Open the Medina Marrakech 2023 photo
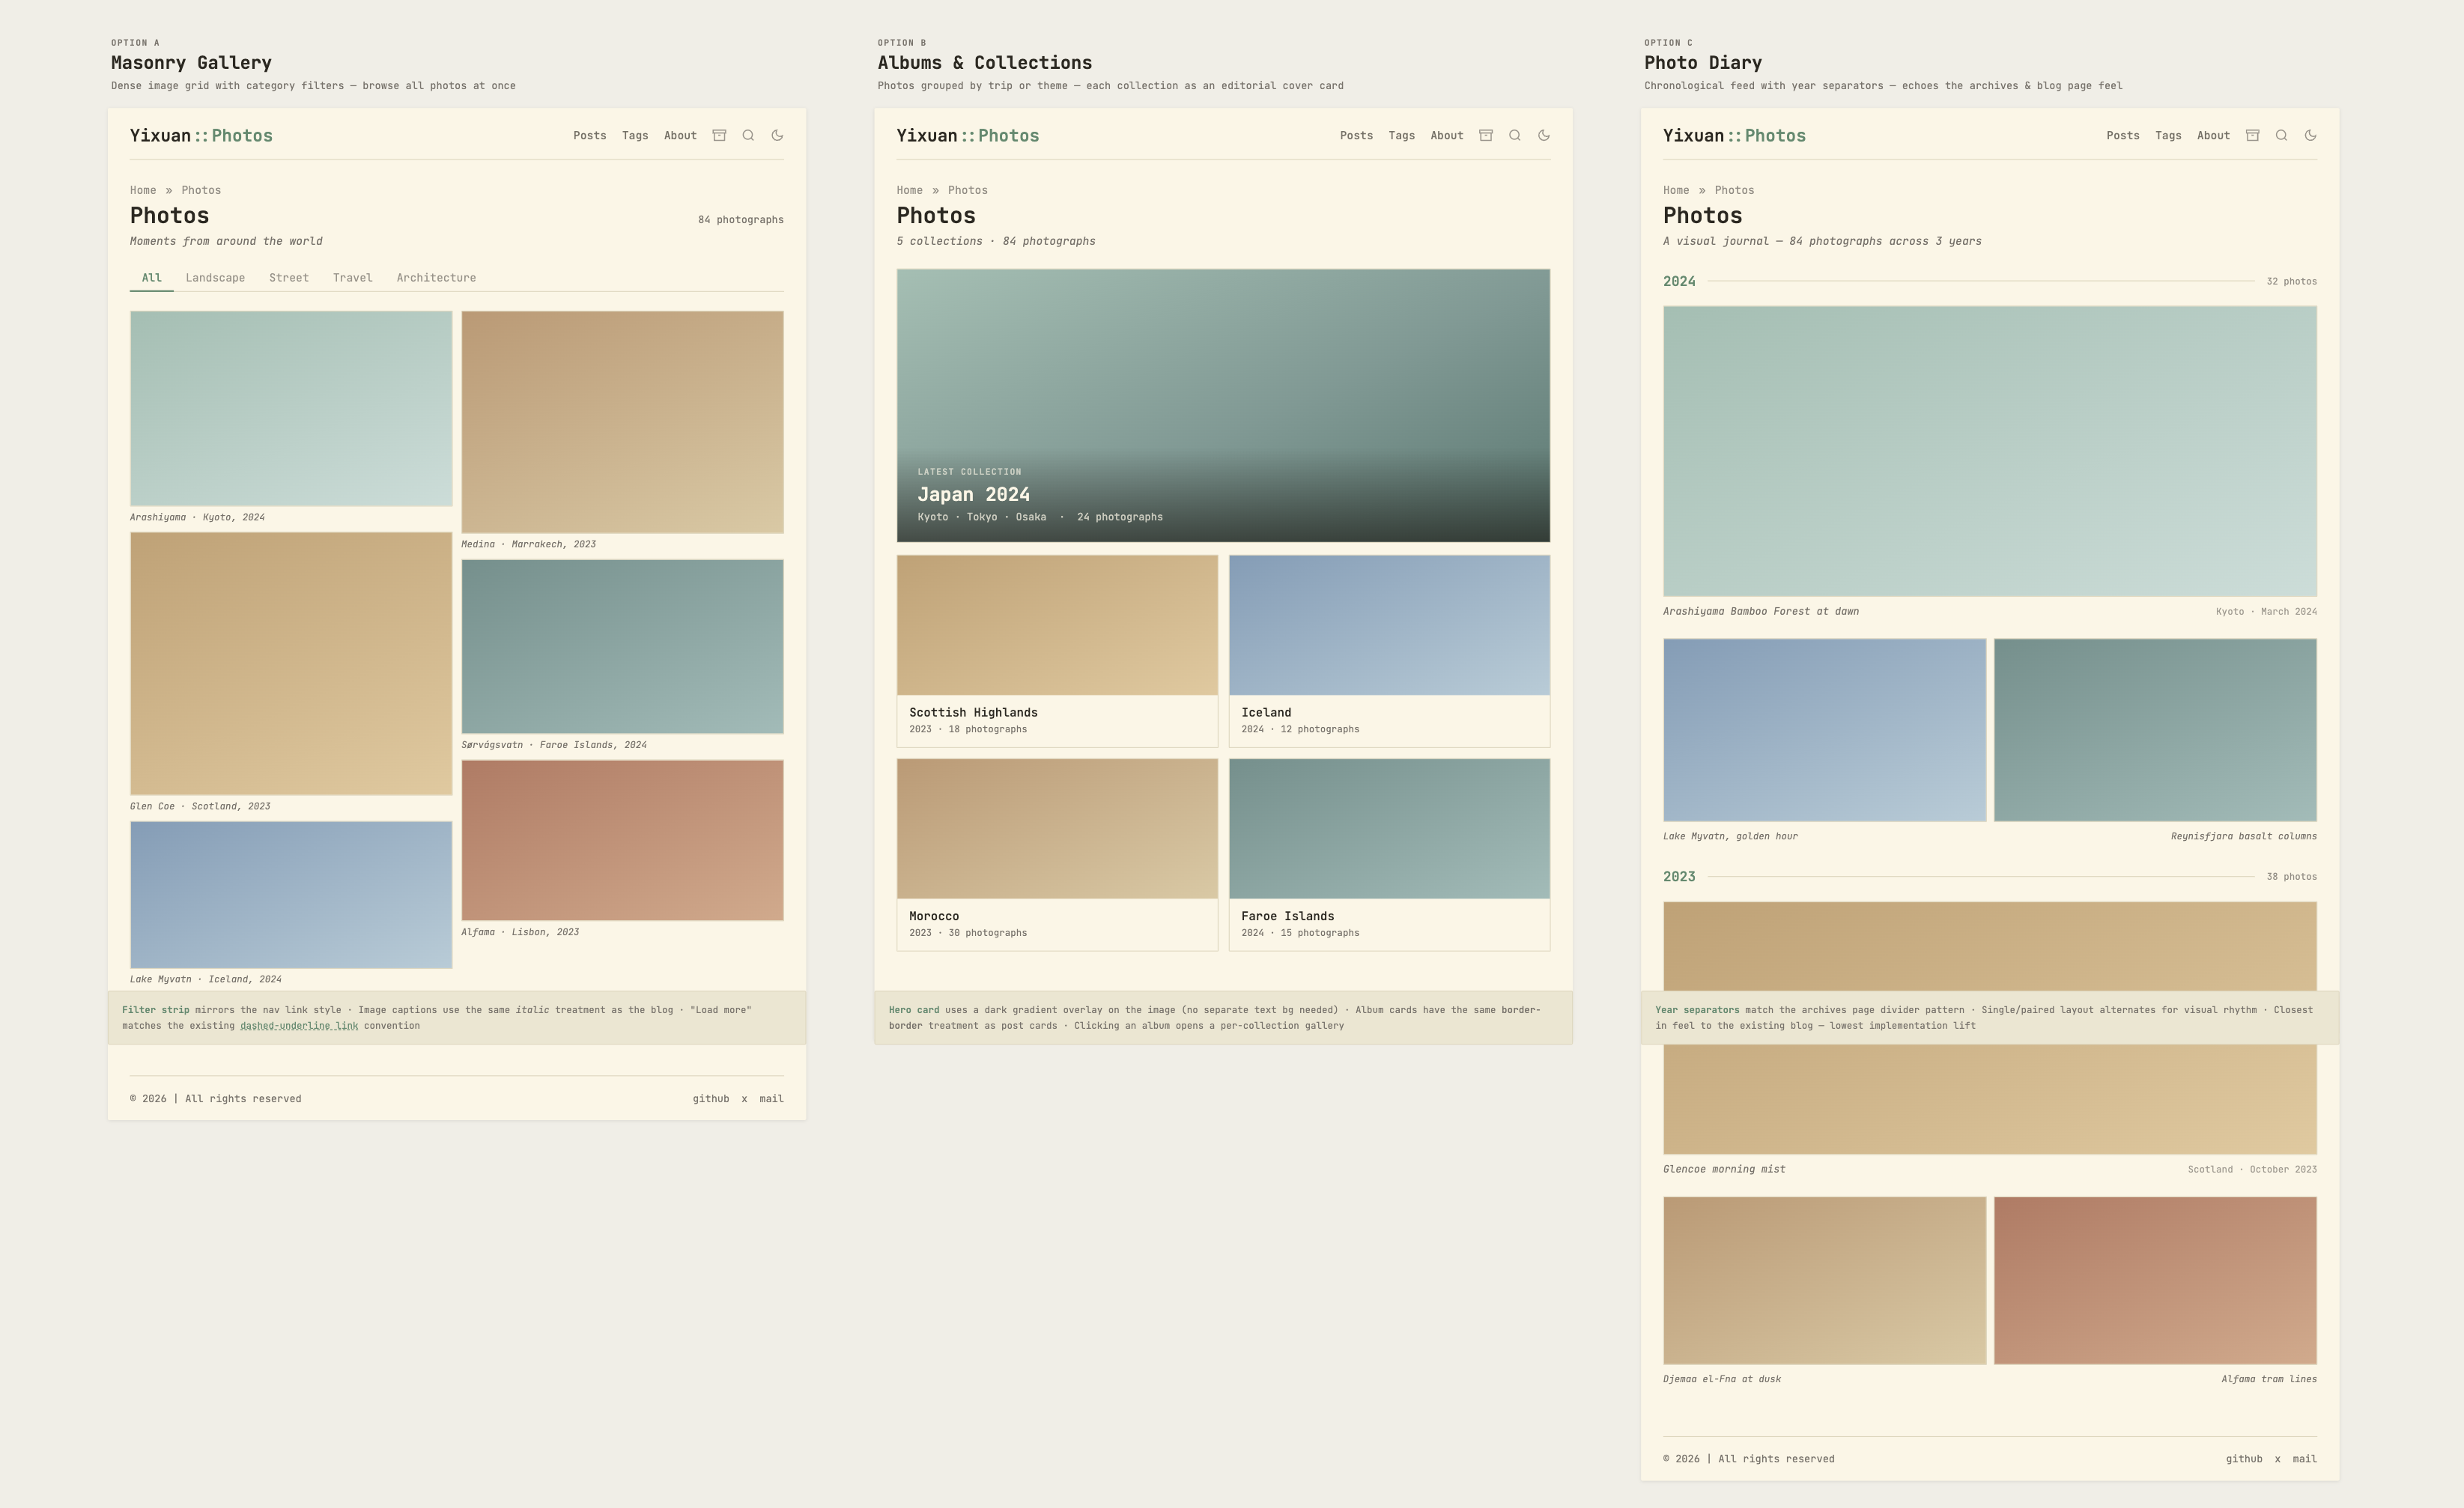 tap(622, 422)
